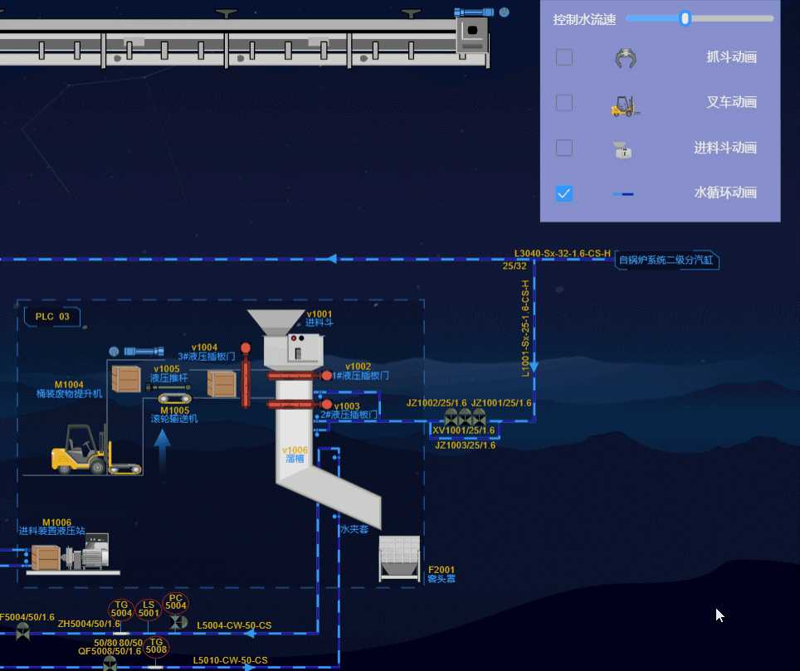Click the JZ1003/25/1.6 label
Image resolution: width=800 pixels, height=671 pixels.
pos(466,445)
